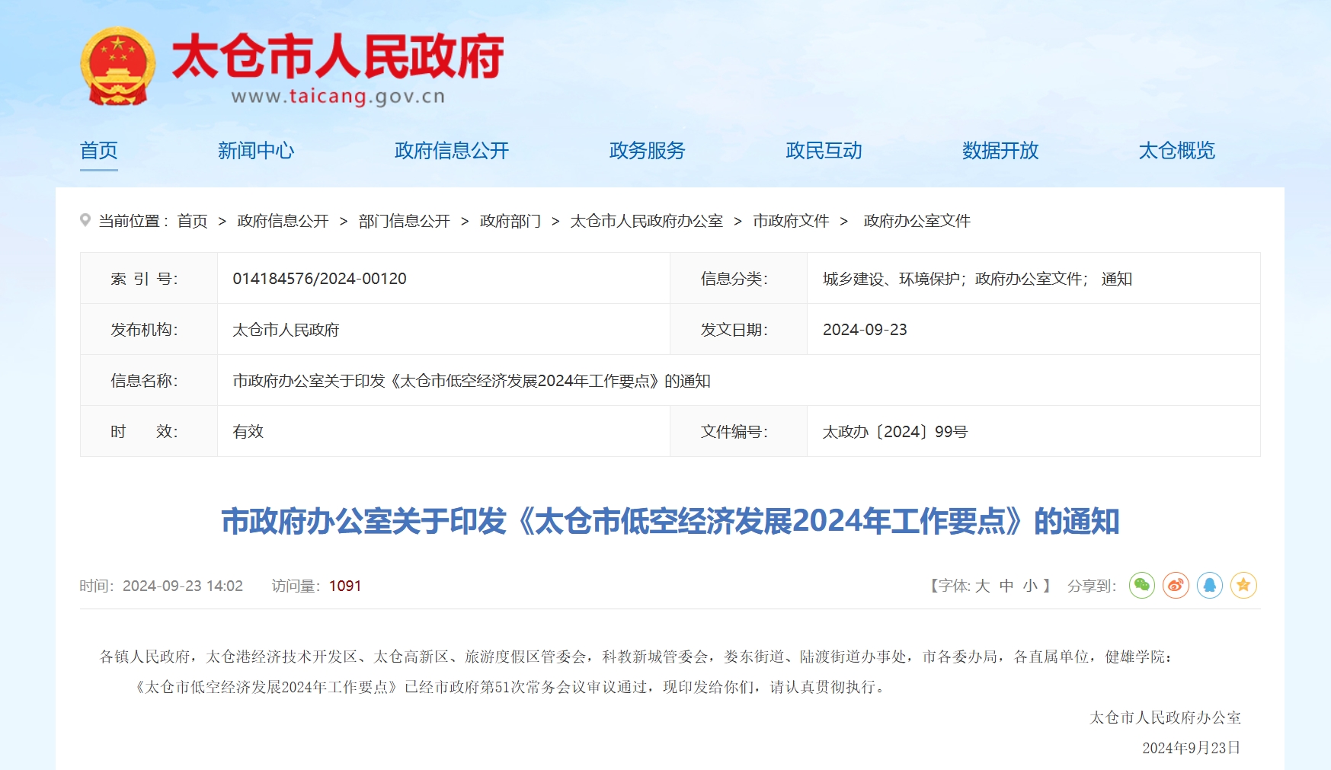This screenshot has height=770, width=1331.
Task: Go to 政务服务 section
Action: click(647, 151)
